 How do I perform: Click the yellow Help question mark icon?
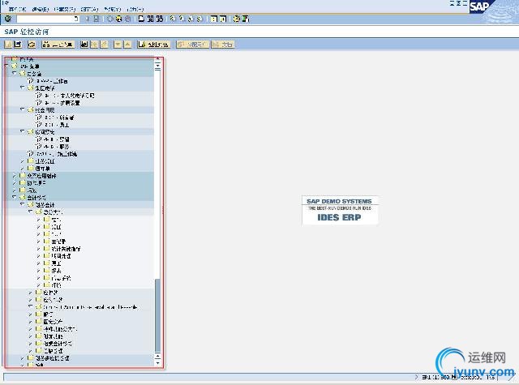(x=236, y=19)
